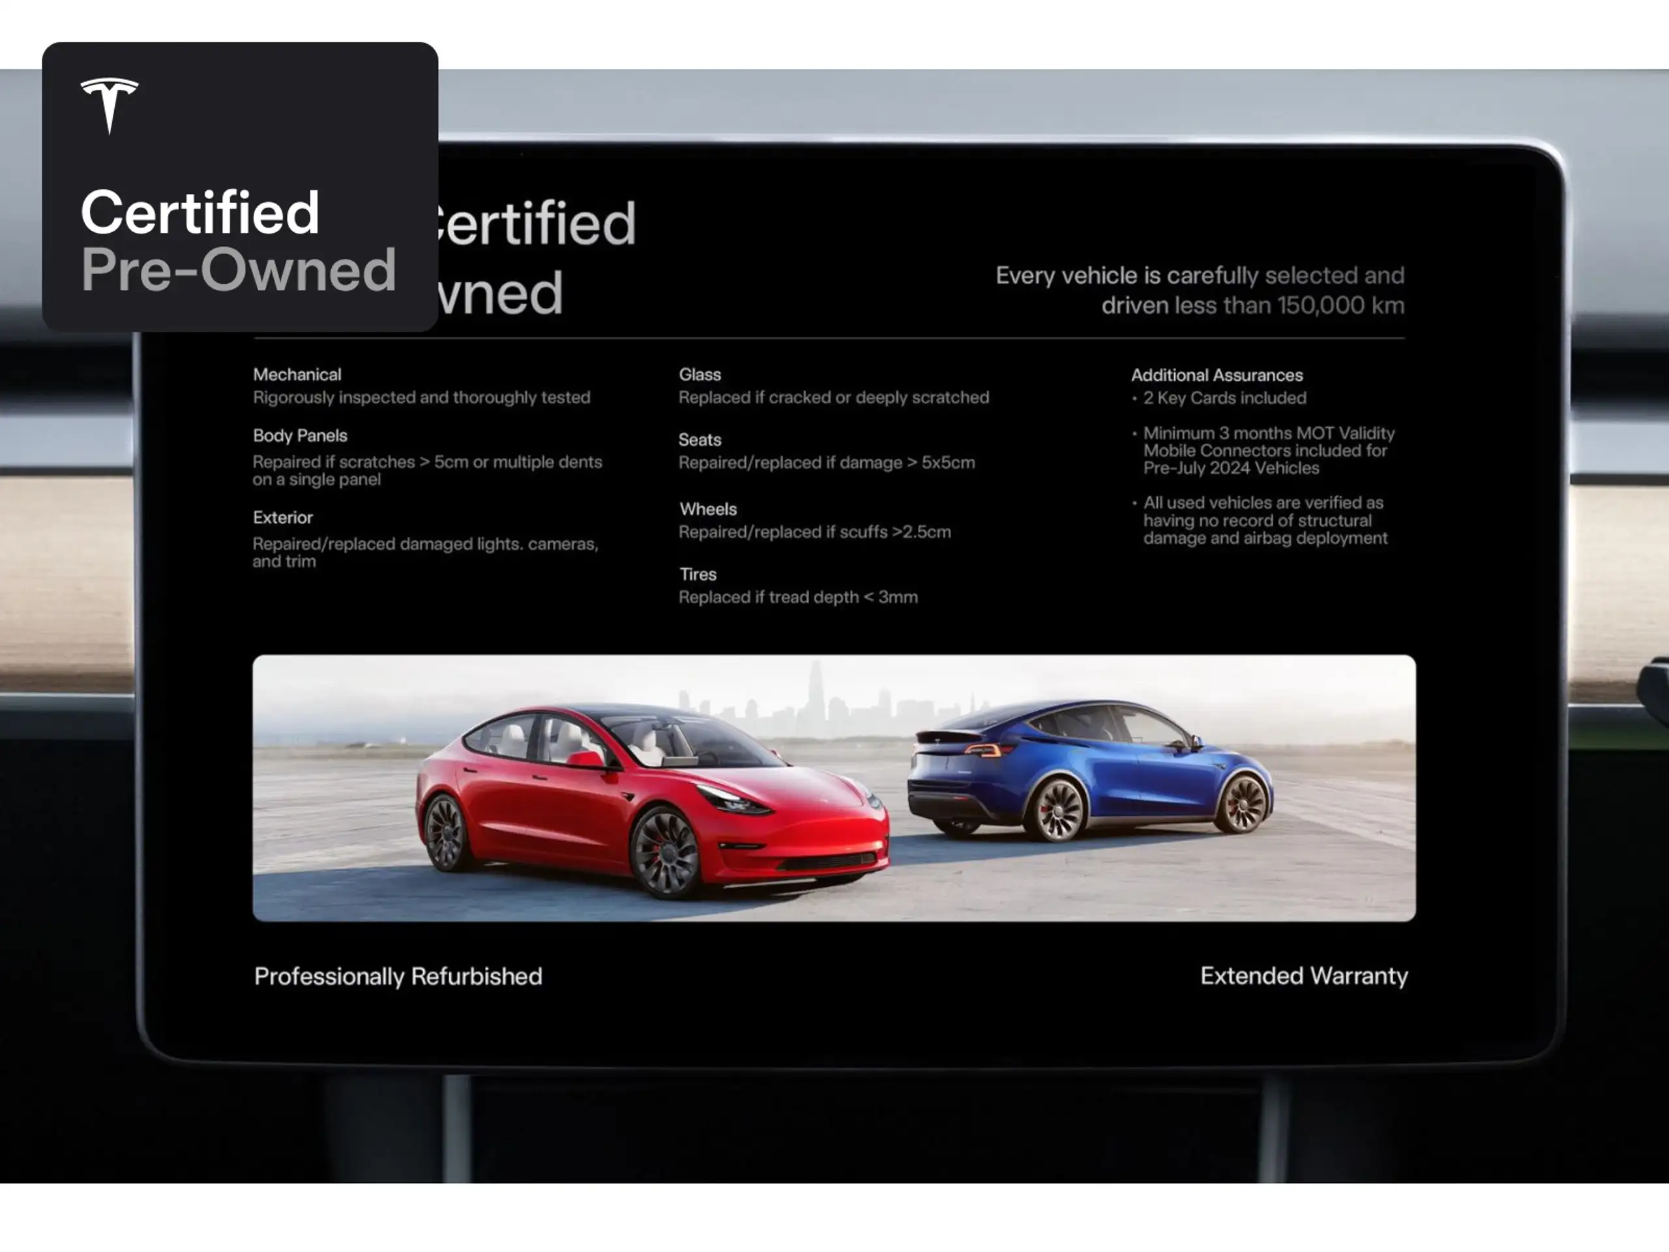The image size is (1669, 1252).
Task: Click the "Wheels" heading
Action: click(708, 509)
